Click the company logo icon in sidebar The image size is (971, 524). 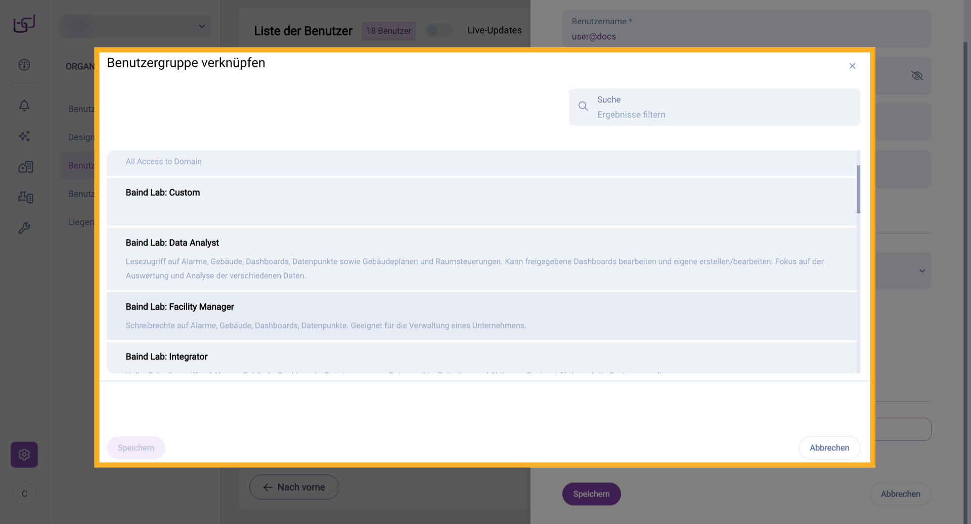[x=24, y=23]
